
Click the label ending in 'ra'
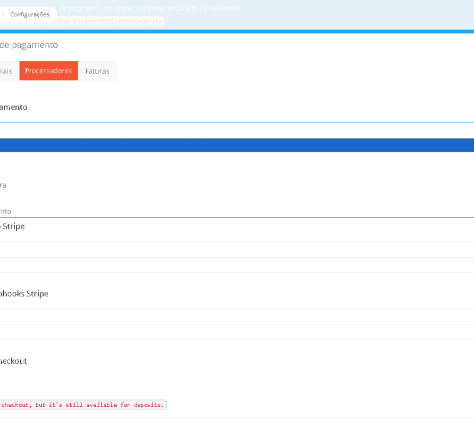[3, 185]
